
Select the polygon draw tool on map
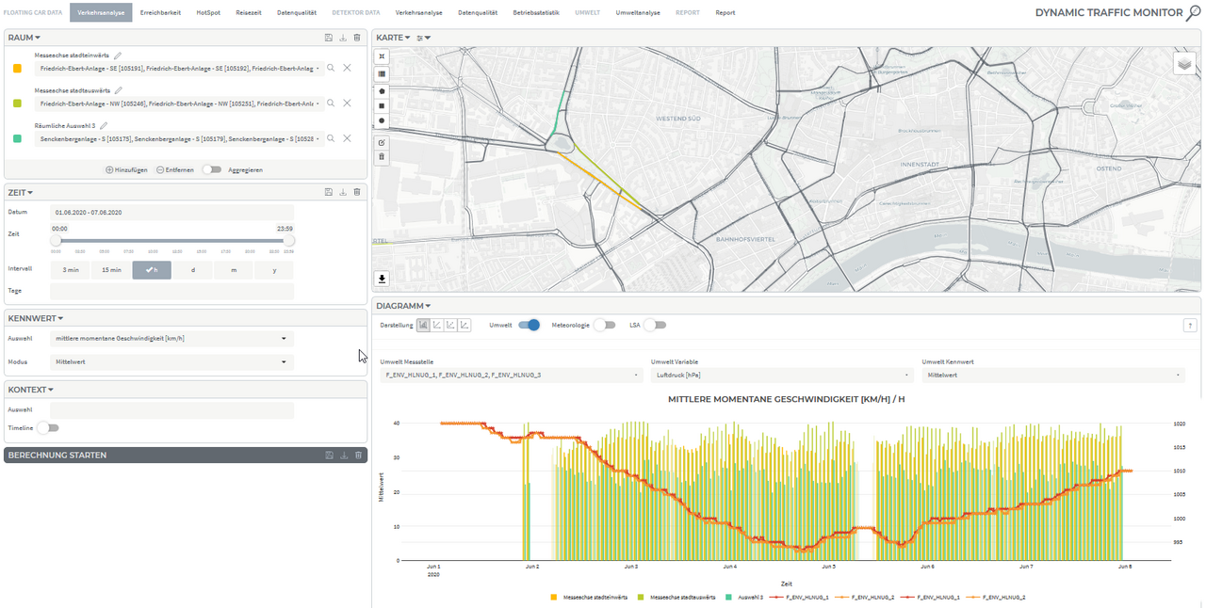pyautogui.click(x=382, y=91)
